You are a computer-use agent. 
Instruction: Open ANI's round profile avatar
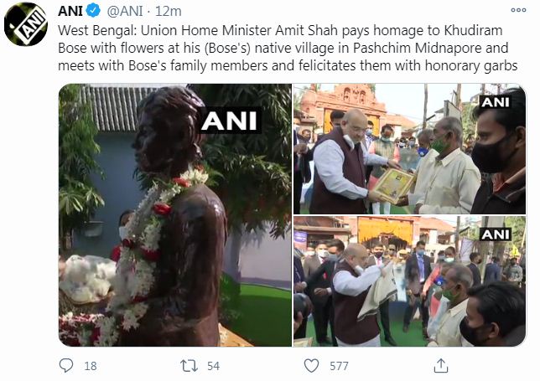(26, 24)
